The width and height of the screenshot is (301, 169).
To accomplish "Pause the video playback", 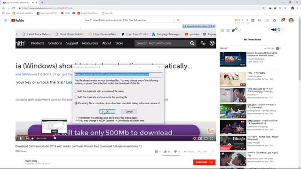I will (21, 138).
